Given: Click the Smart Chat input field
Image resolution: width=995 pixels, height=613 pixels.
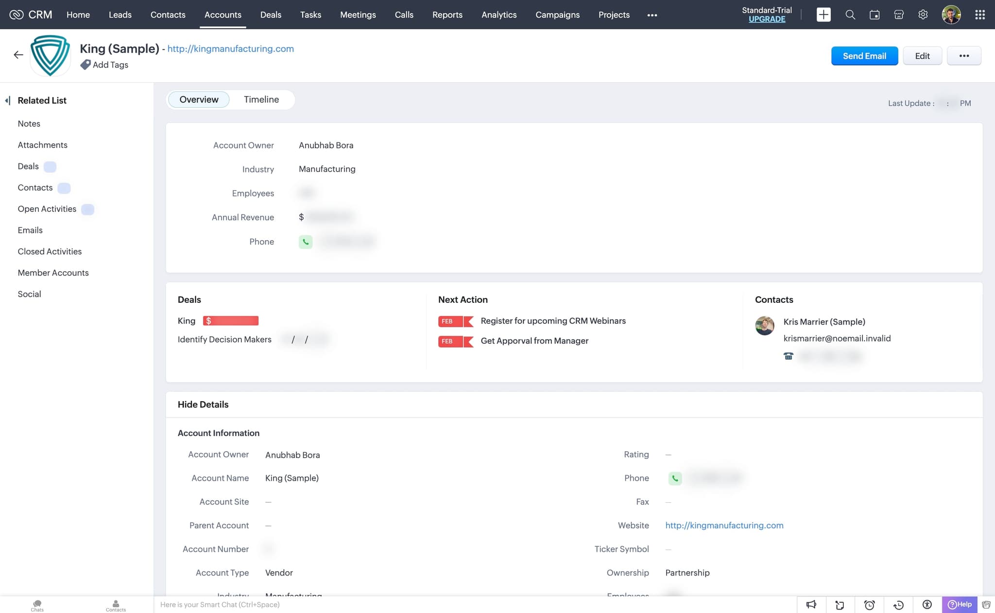Looking at the screenshot, I should [475, 605].
